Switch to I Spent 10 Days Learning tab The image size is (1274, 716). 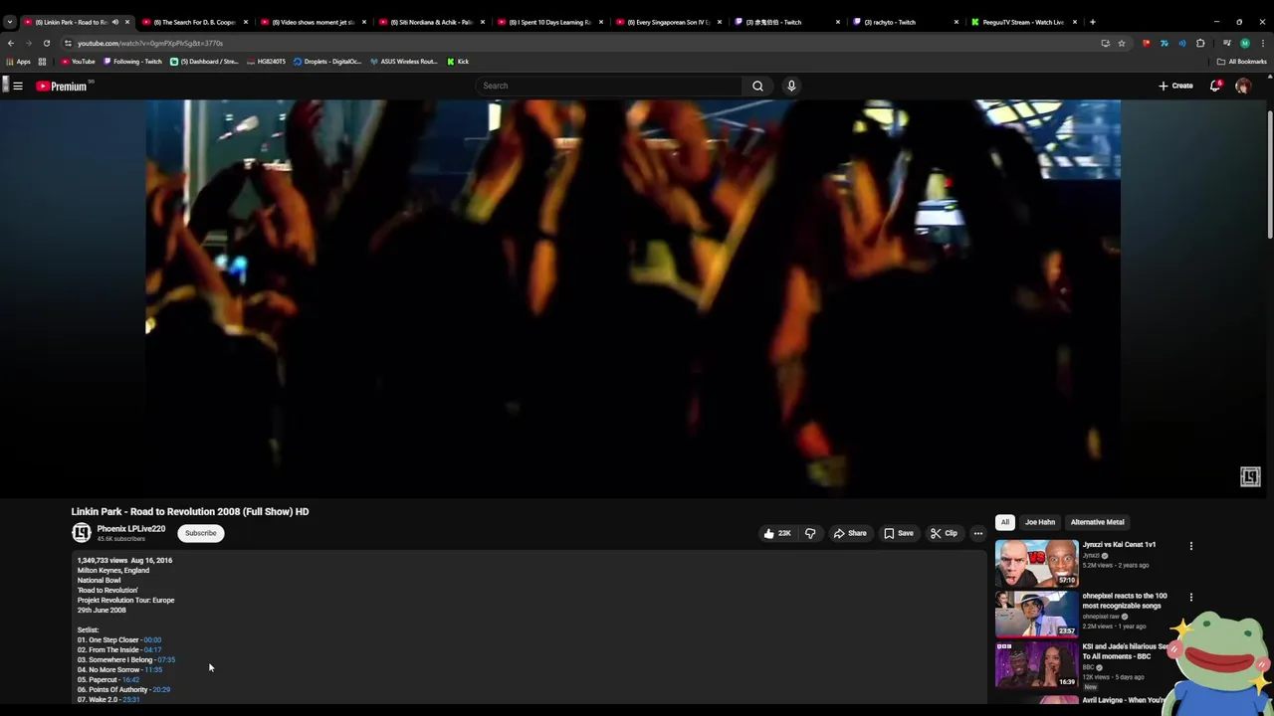(549, 22)
